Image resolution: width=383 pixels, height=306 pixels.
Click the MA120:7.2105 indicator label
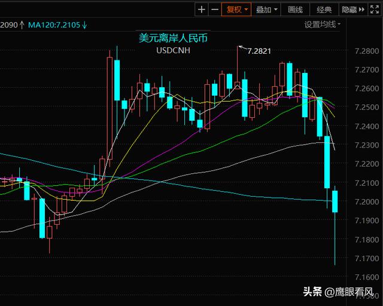coord(57,25)
